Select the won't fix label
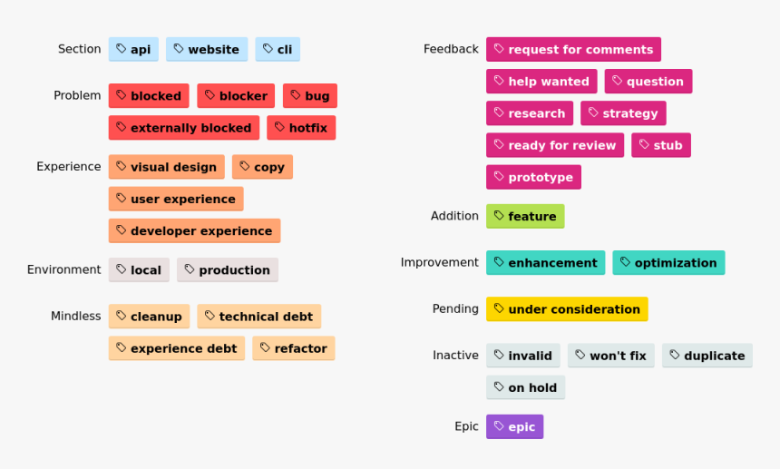780x469 pixels. pyautogui.click(x=611, y=356)
